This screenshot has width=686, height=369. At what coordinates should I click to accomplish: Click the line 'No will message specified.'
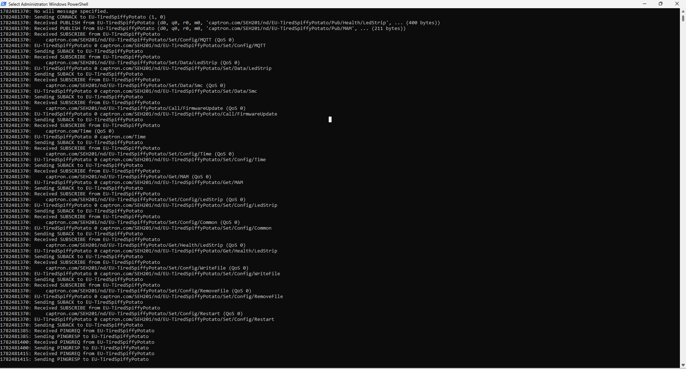click(x=54, y=11)
